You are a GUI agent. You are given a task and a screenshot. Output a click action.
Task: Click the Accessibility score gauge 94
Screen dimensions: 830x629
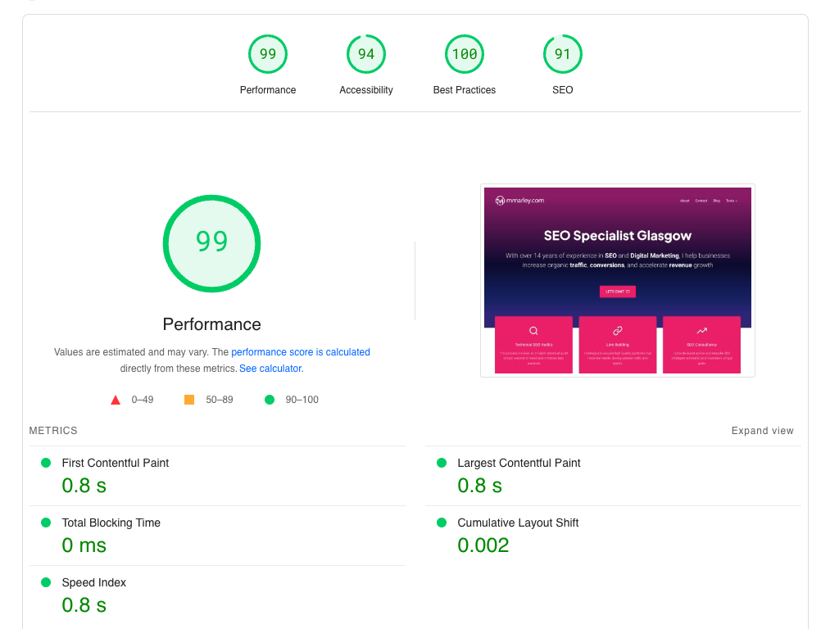pyautogui.click(x=366, y=54)
